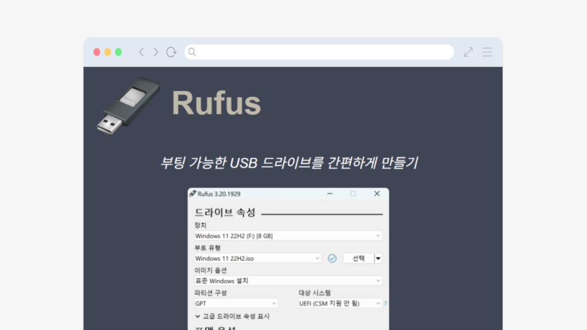The image size is (587, 330).
Task: Click the browser back arrow
Action: 142,52
